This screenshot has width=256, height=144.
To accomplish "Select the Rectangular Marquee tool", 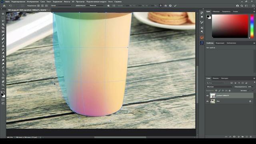I will (x=3, y=17).
